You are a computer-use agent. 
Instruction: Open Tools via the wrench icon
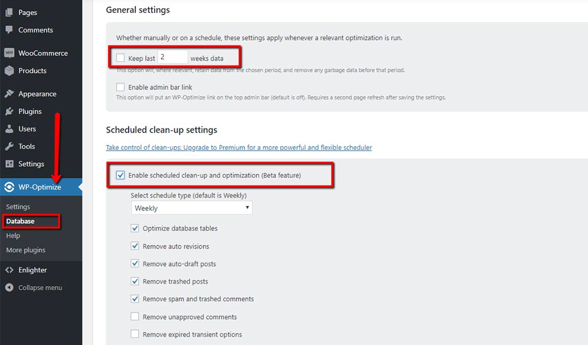pyautogui.click(x=9, y=147)
